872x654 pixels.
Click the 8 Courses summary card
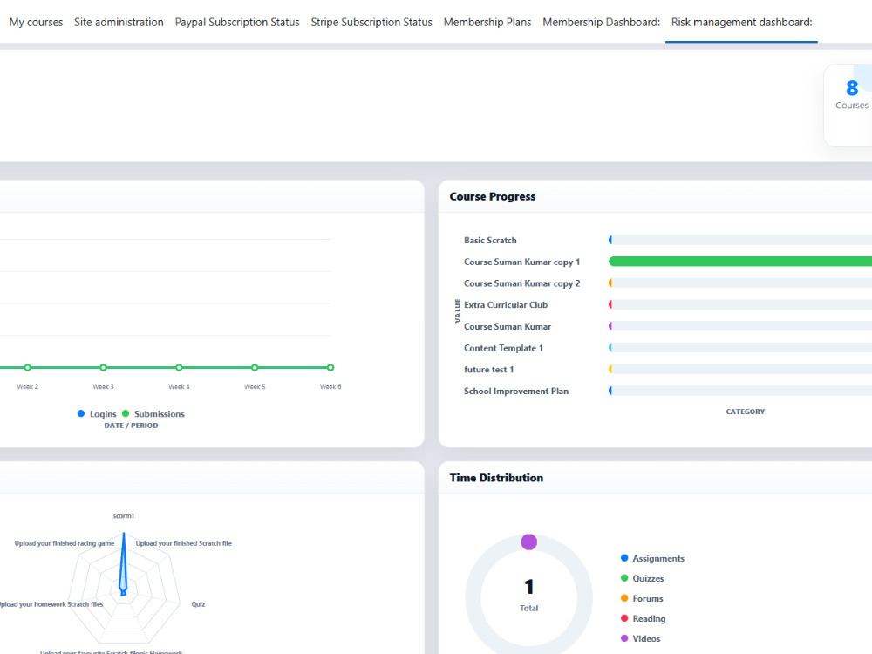point(848,106)
